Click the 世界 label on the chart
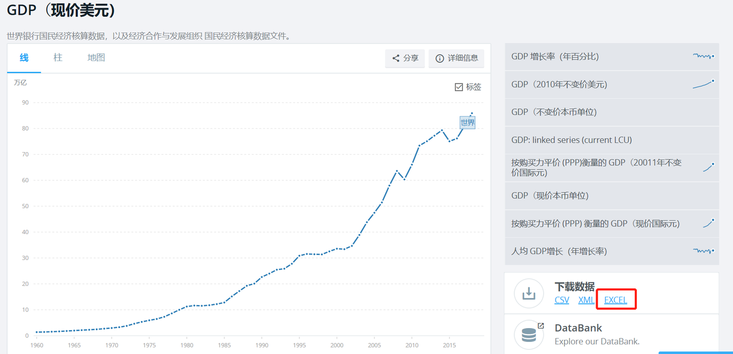The width and height of the screenshot is (733, 354). [467, 123]
